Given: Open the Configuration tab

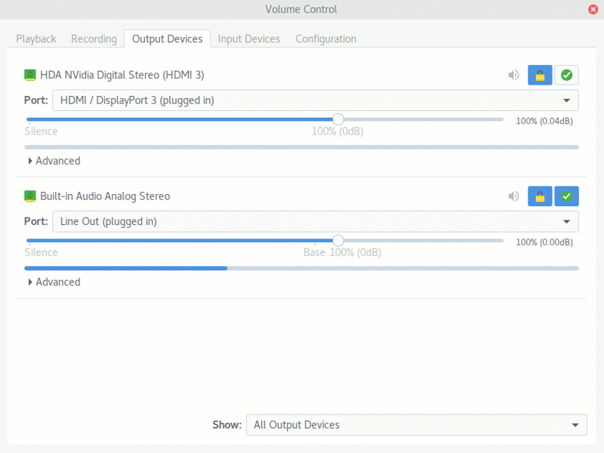Looking at the screenshot, I should tap(326, 39).
